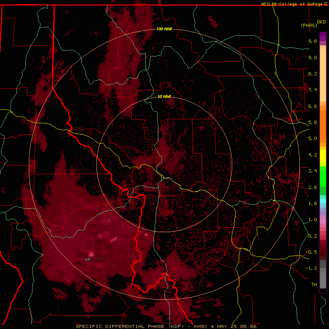
Task: Select the 5.0 scale value
Action: [x=313, y=139]
